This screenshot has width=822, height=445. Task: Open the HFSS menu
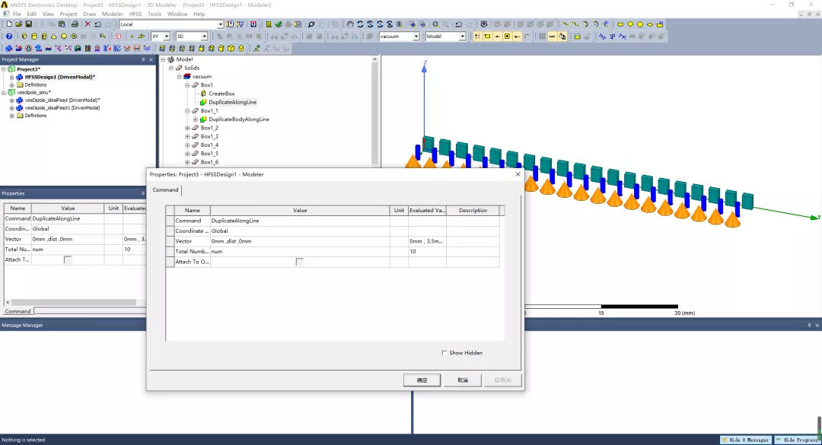135,14
